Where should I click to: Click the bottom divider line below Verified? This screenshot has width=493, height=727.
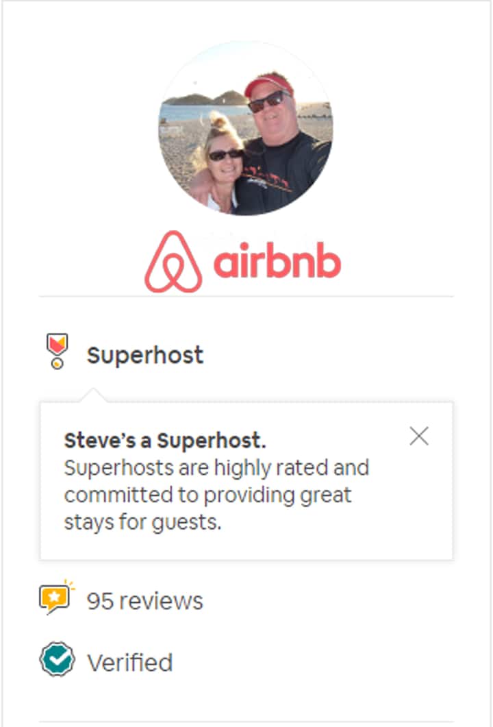point(246,722)
